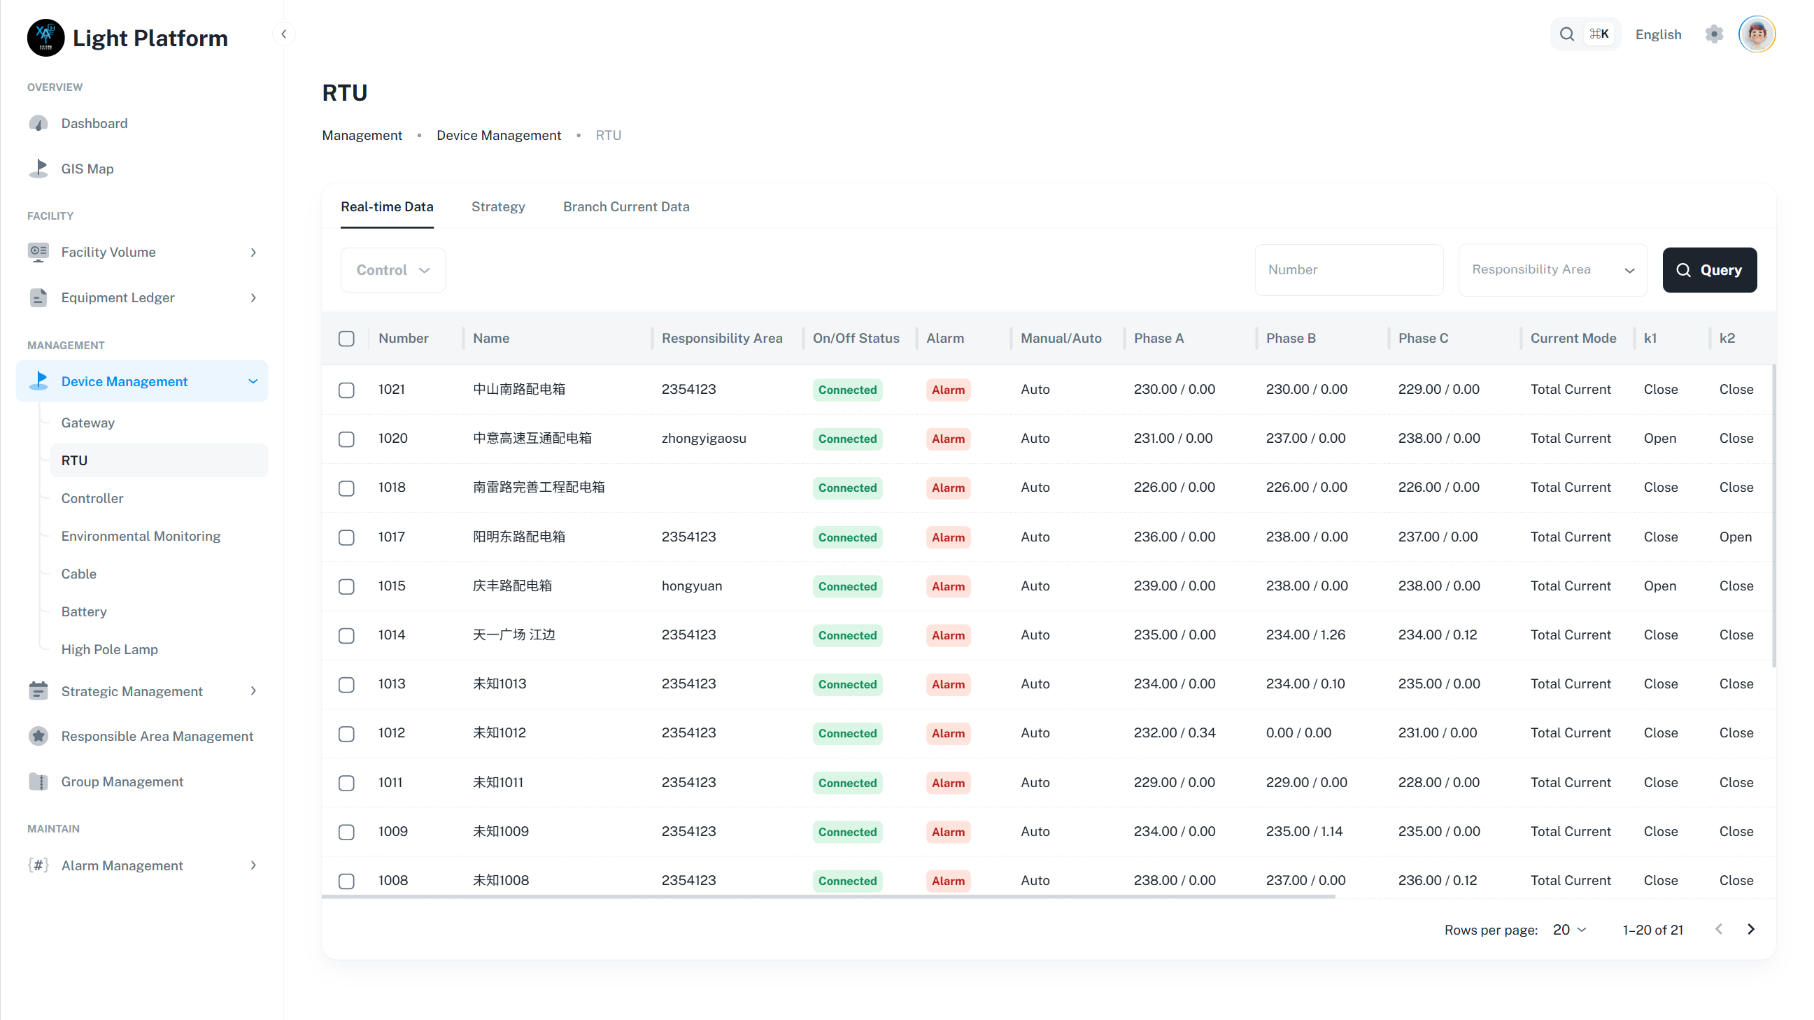Open the Responsibility Area dropdown
Viewport: 1814px width, 1020px height.
1552,270
